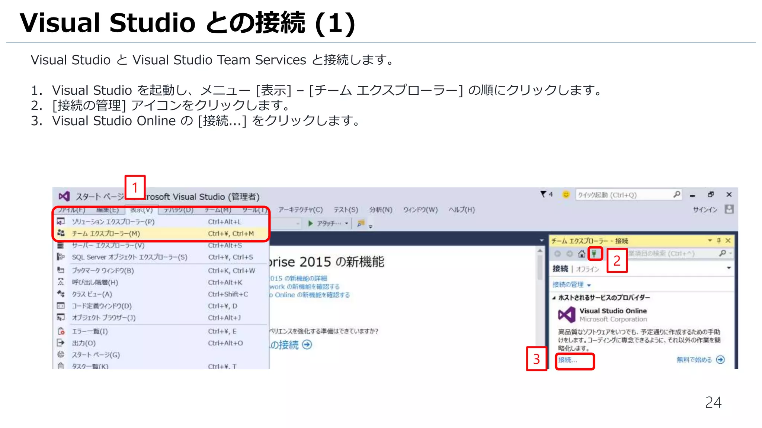This screenshot has width=762, height=428.
Task: Click the Object Browser menu icon
Action: pyautogui.click(x=61, y=317)
